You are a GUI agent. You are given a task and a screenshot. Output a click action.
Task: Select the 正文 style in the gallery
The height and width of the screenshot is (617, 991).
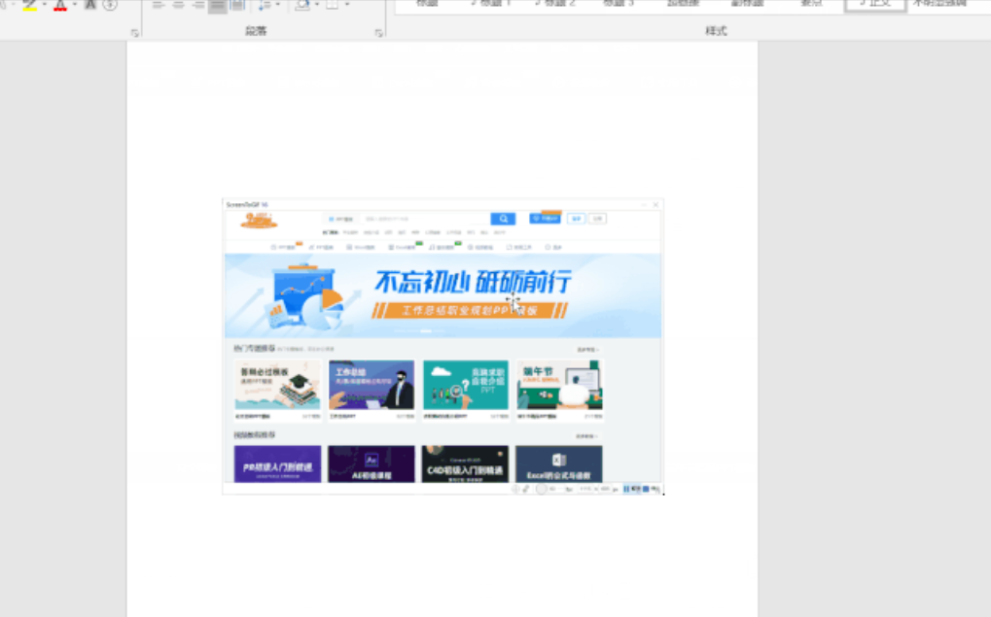(x=874, y=4)
